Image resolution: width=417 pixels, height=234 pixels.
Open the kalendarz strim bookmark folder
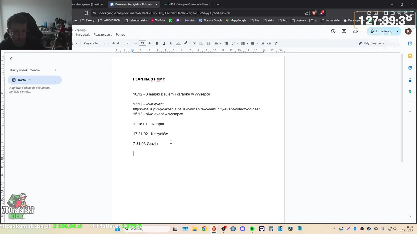[136, 20]
